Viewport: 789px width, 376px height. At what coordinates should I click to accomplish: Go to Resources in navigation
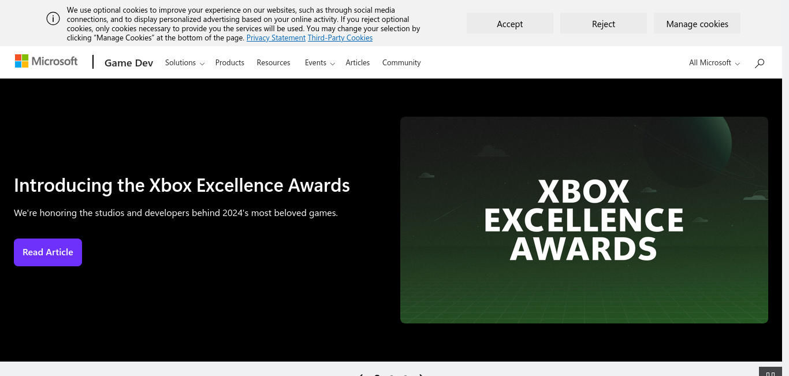(x=274, y=62)
